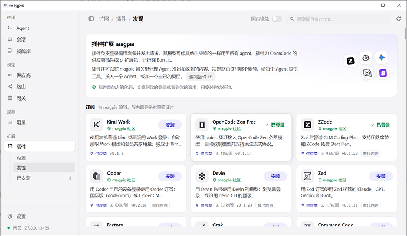Click the 已登录 status on OpenCode Zen Free
This screenshot has width=407, height=236.
click(x=275, y=125)
